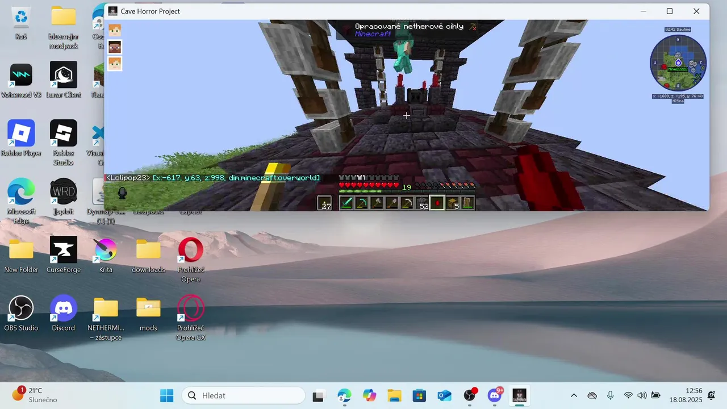The height and width of the screenshot is (409, 727).
Task: Click the circular minimap in the game
Action: click(x=678, y=62)
